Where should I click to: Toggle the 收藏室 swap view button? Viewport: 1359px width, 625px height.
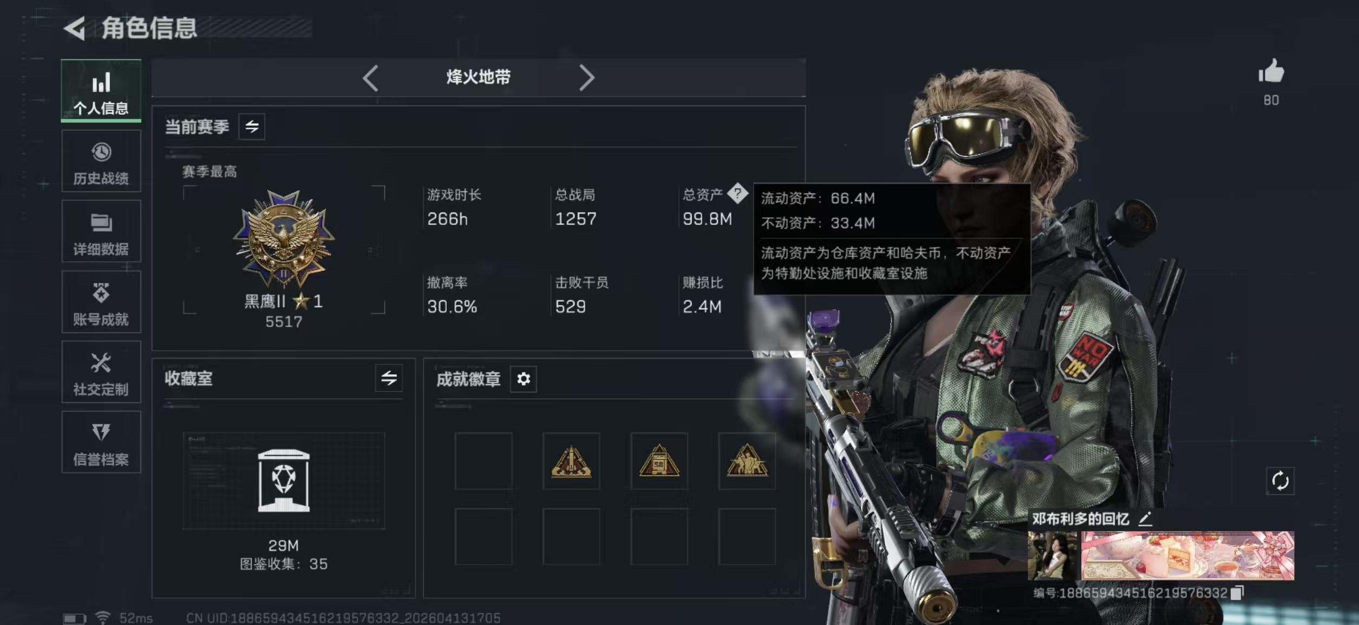coord(389,378)
